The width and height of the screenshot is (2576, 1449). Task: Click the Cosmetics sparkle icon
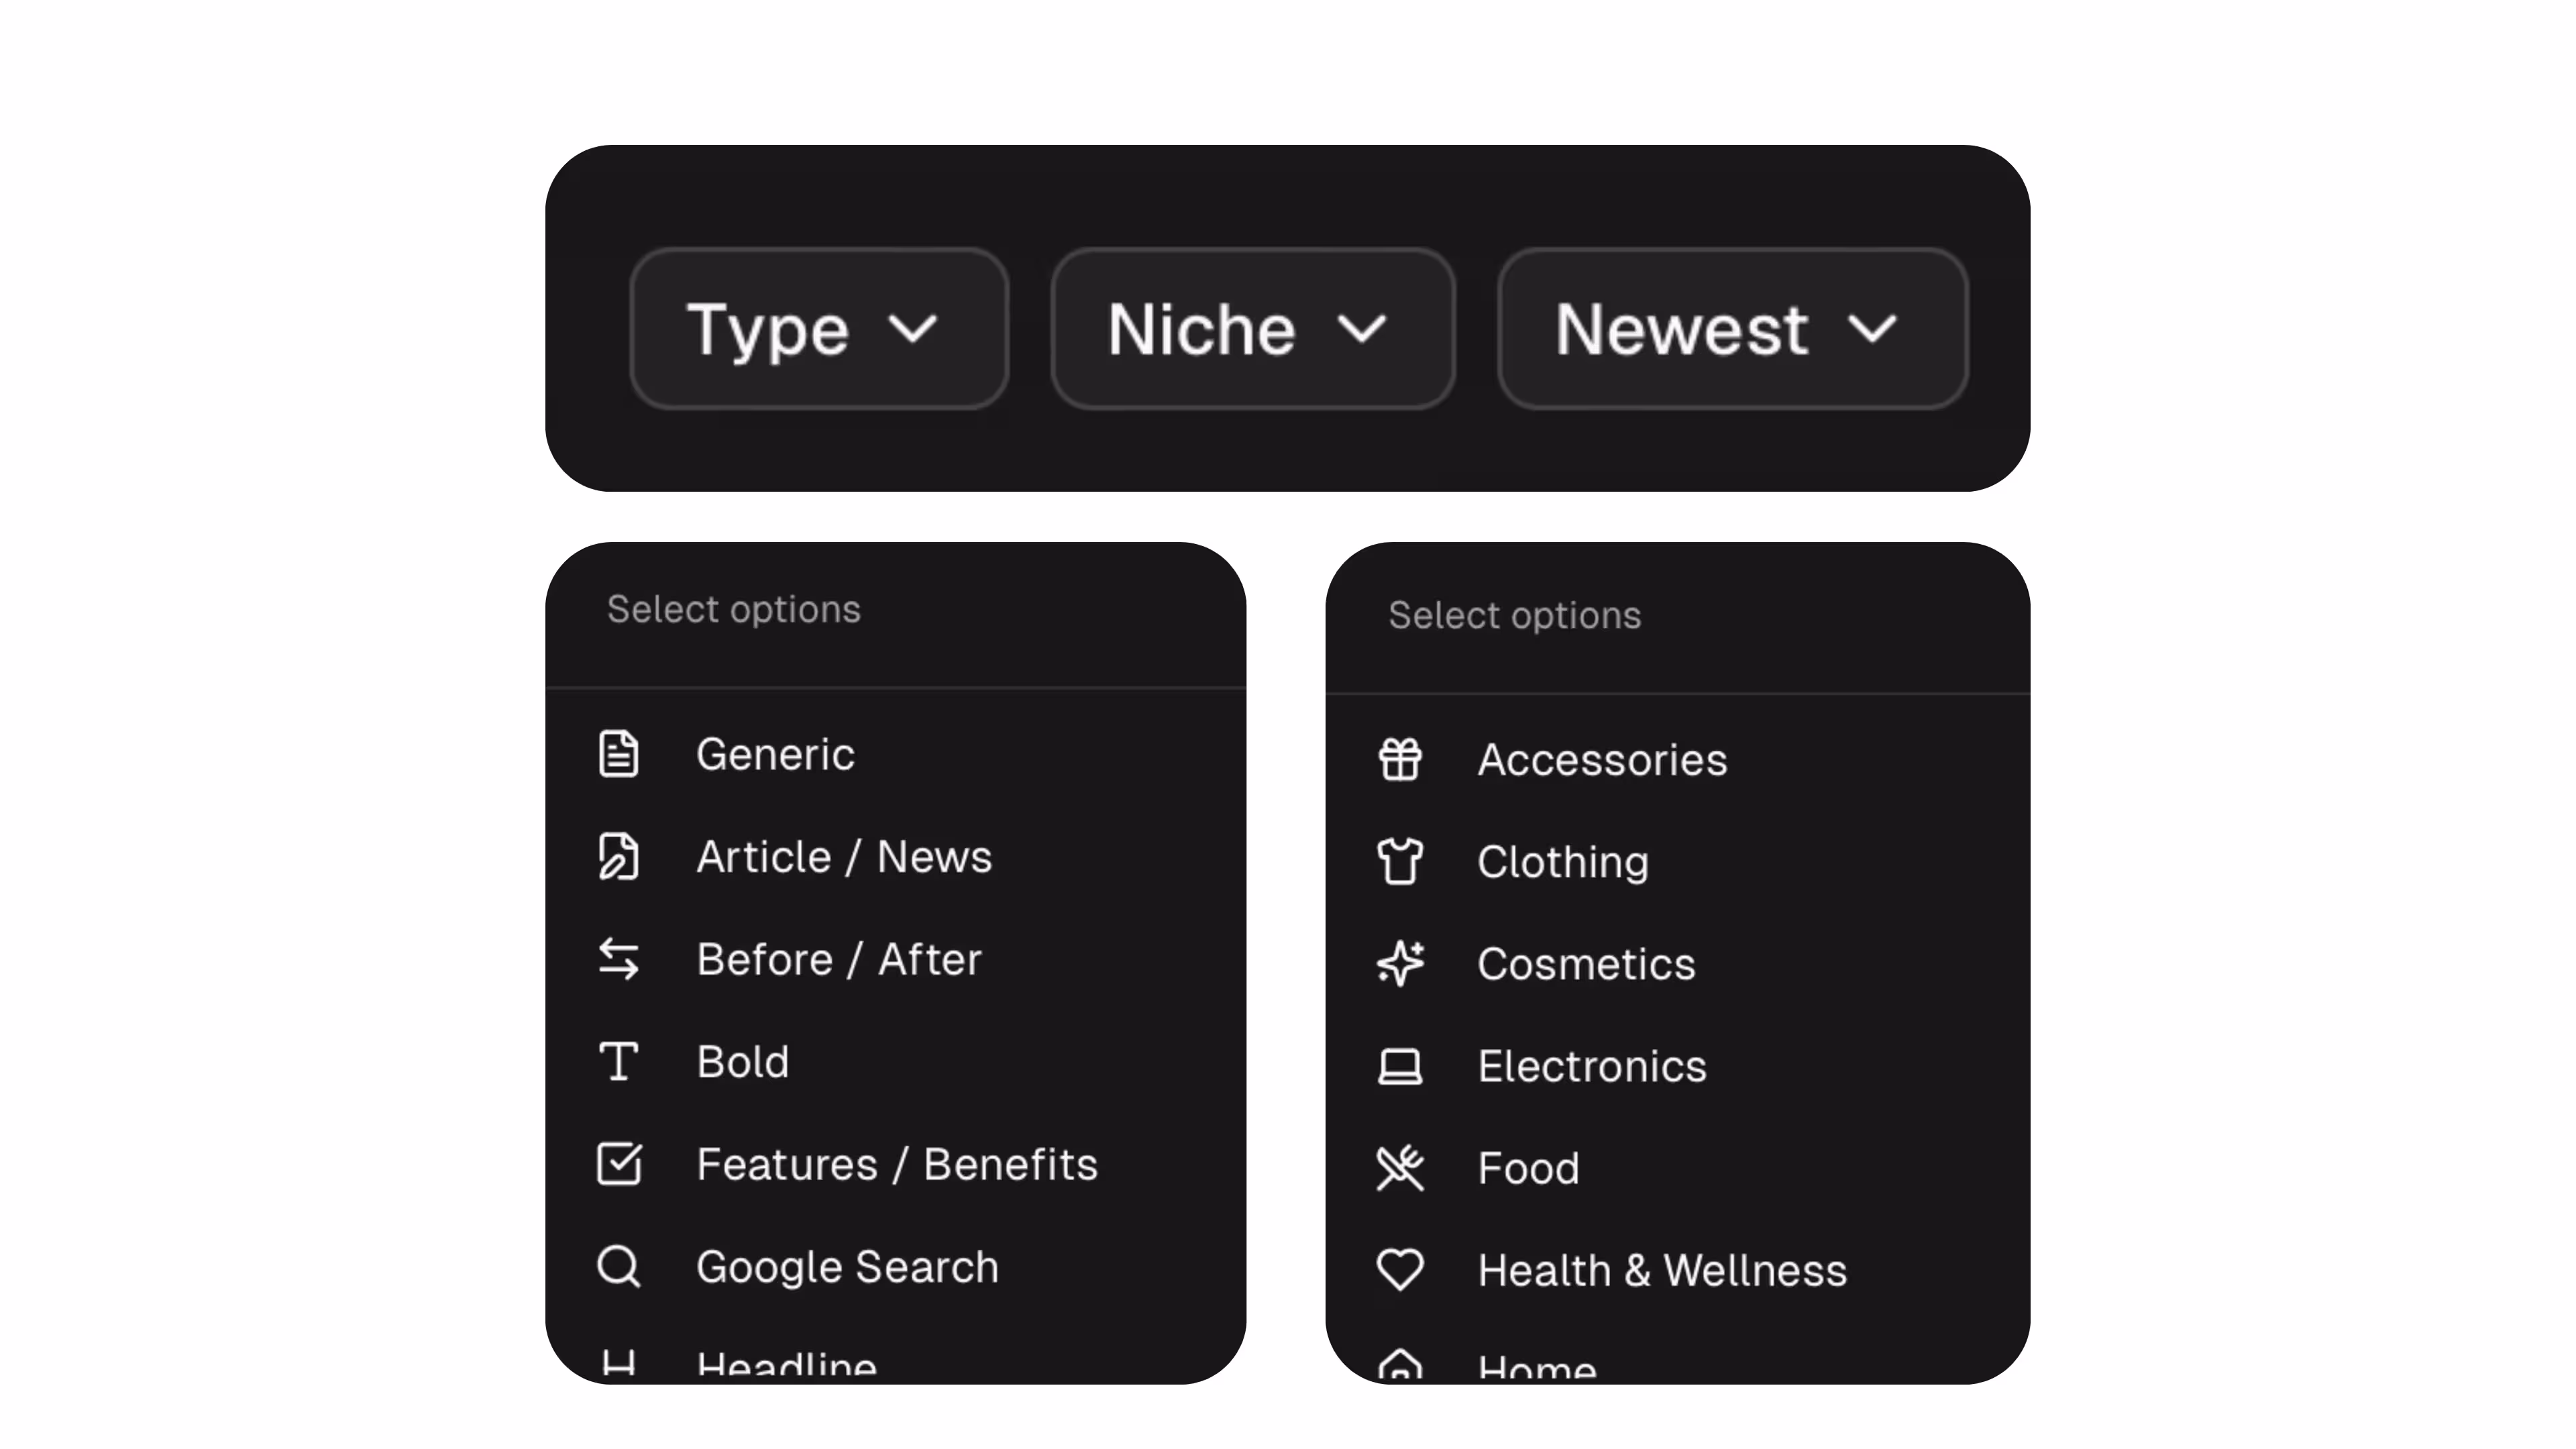(x=1399, y=964)
